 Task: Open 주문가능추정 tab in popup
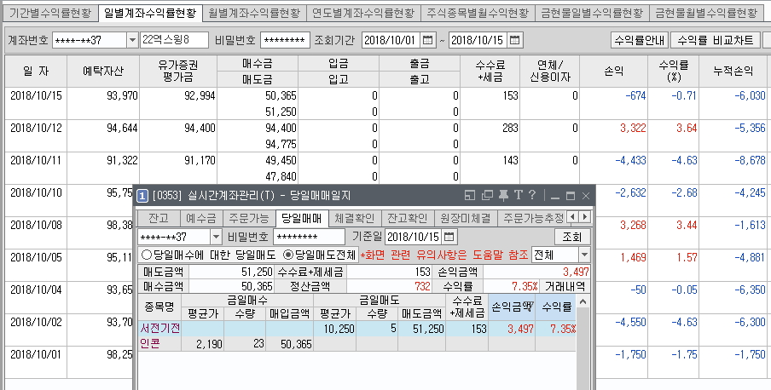(x=532, y=218)
